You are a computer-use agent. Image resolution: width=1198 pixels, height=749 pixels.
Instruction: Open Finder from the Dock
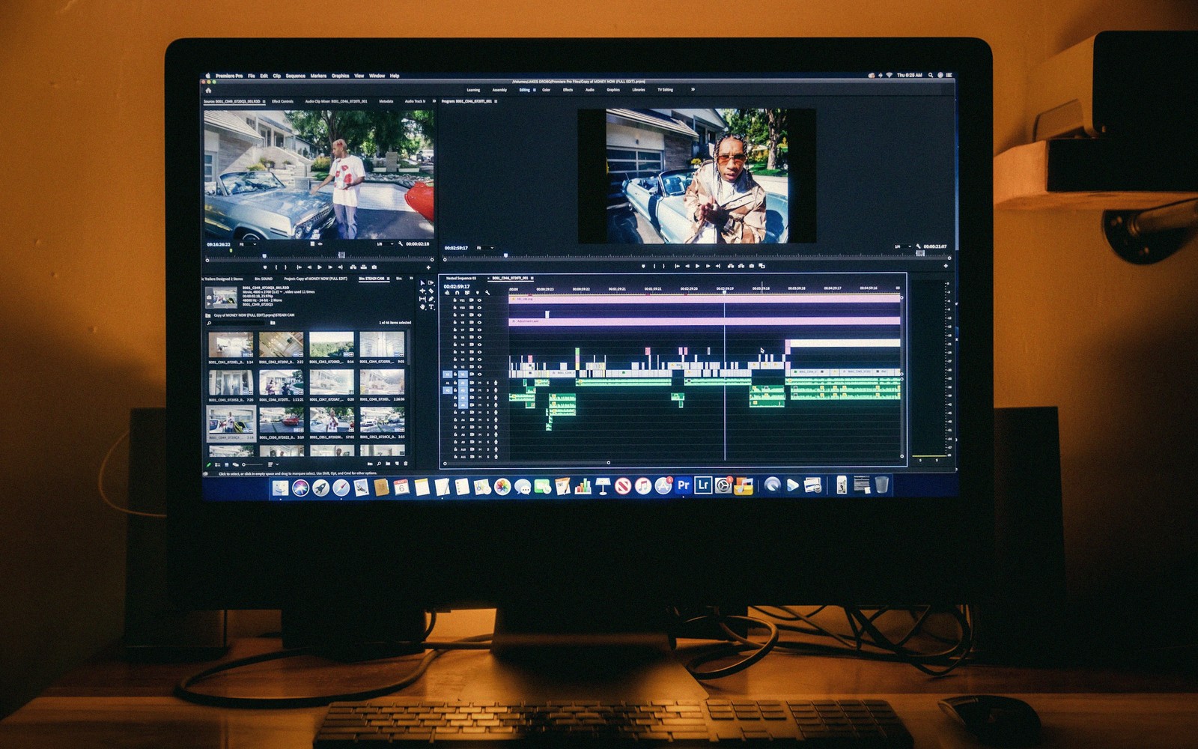[x=280, y=488]
